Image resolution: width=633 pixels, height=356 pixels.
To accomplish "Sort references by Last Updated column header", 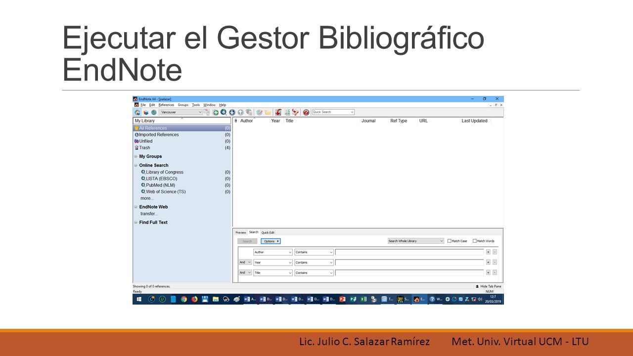I will coord(475,121).
